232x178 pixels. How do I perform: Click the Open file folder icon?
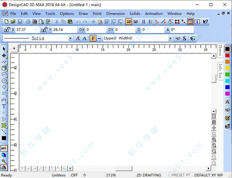(13, 22)
